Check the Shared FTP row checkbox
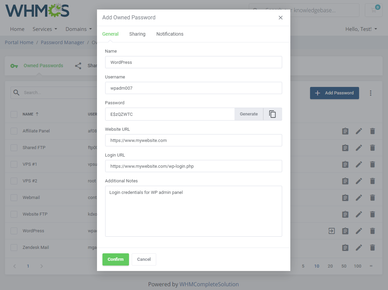This screenshot has width=388, height=290. pyautogui.click(x=14, y=148)
